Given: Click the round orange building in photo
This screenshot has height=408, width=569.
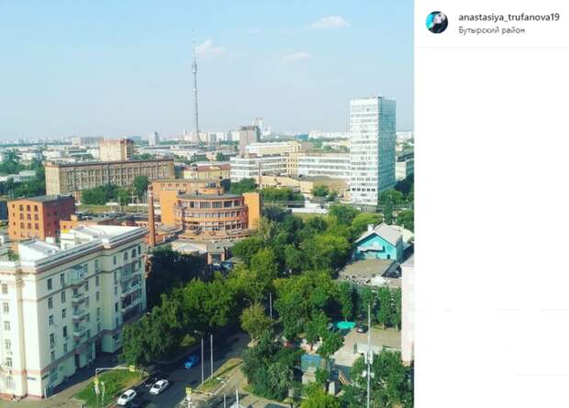Looking at the screenshot, I should 212,215.
